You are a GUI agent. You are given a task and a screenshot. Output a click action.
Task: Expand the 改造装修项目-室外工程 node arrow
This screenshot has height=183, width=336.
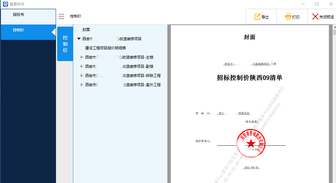(81, 85)
